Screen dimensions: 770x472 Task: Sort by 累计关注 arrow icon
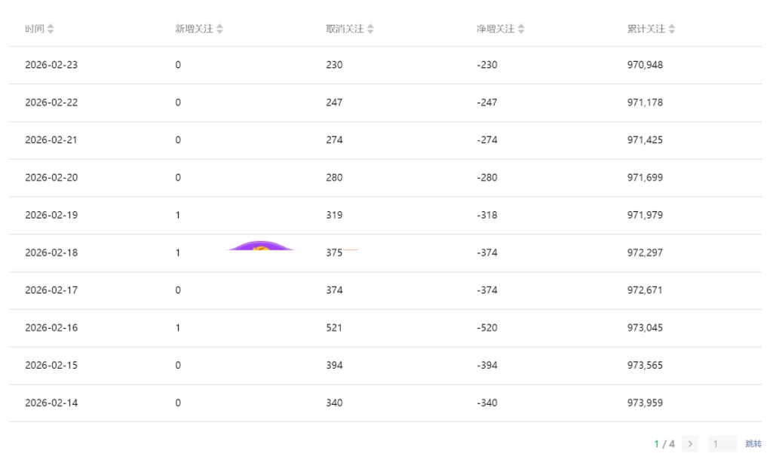tap(672, 29)
